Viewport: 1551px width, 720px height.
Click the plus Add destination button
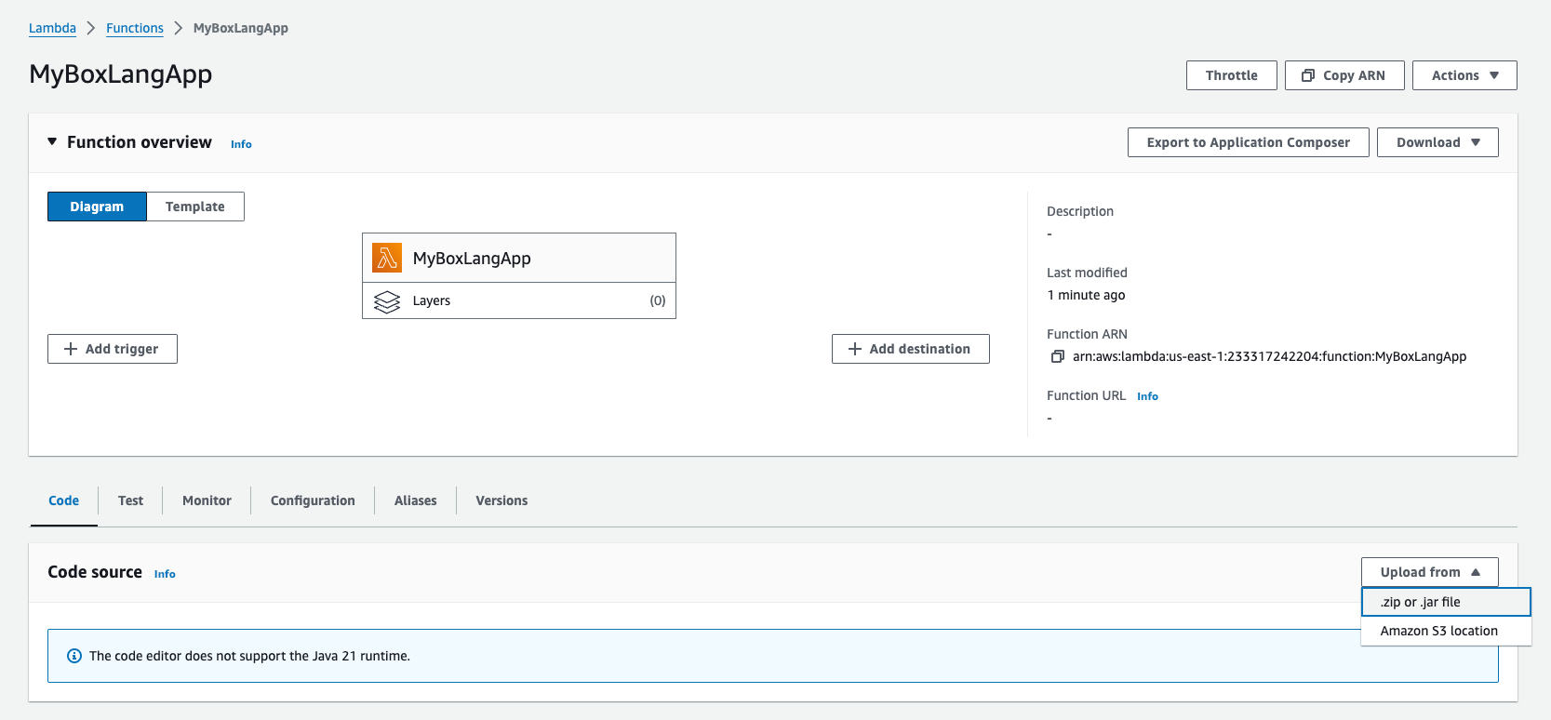[910, 349]
